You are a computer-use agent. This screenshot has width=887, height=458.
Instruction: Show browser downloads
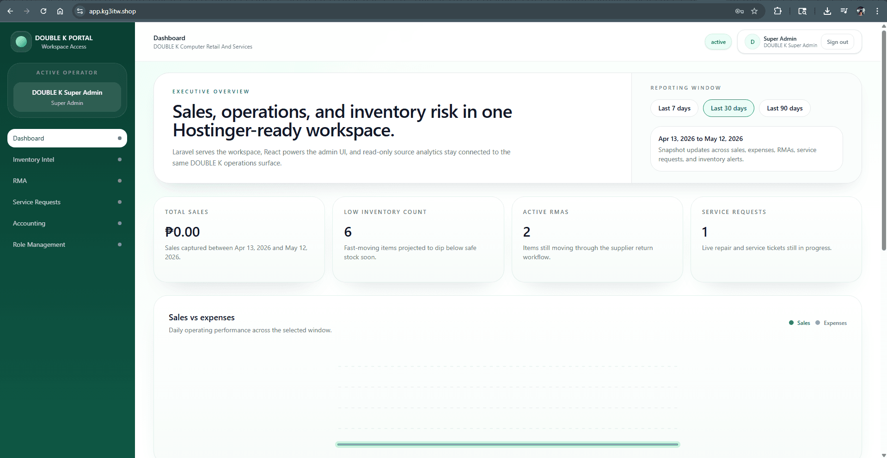827,11
